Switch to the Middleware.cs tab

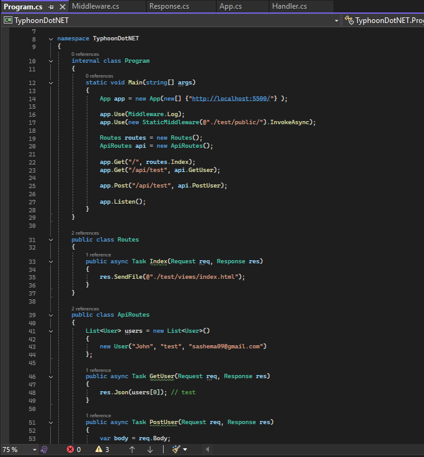[x=95, y=6]
